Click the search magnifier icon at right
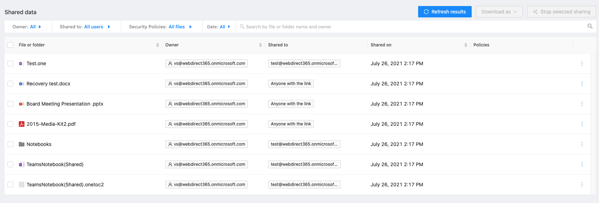Viewport: 599px width, 203px height. (590, 27)
